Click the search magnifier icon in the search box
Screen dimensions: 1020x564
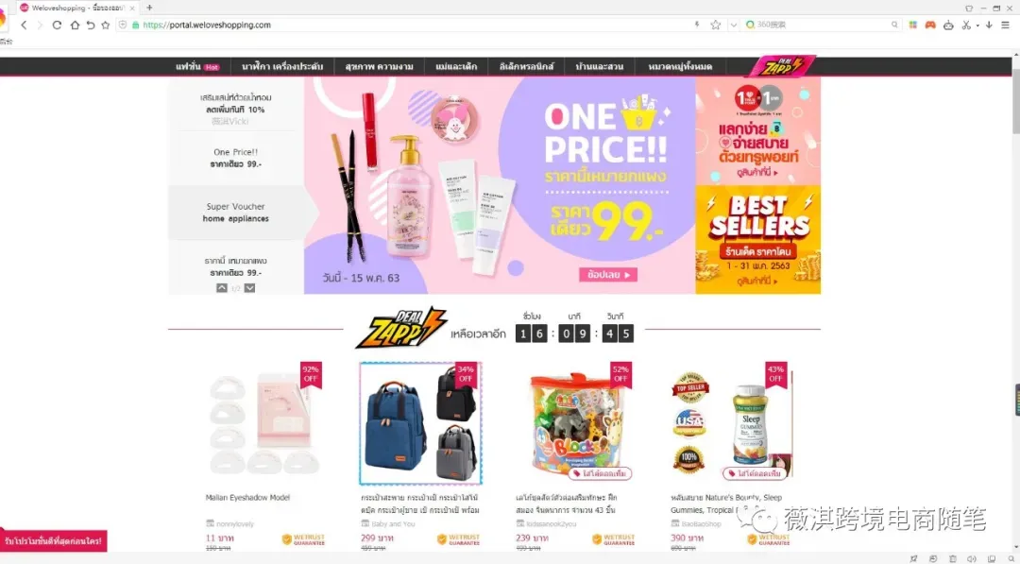(894, 25)
